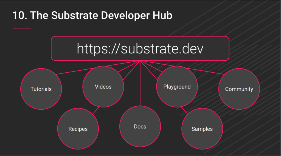Open the Docs circle node

140,126
